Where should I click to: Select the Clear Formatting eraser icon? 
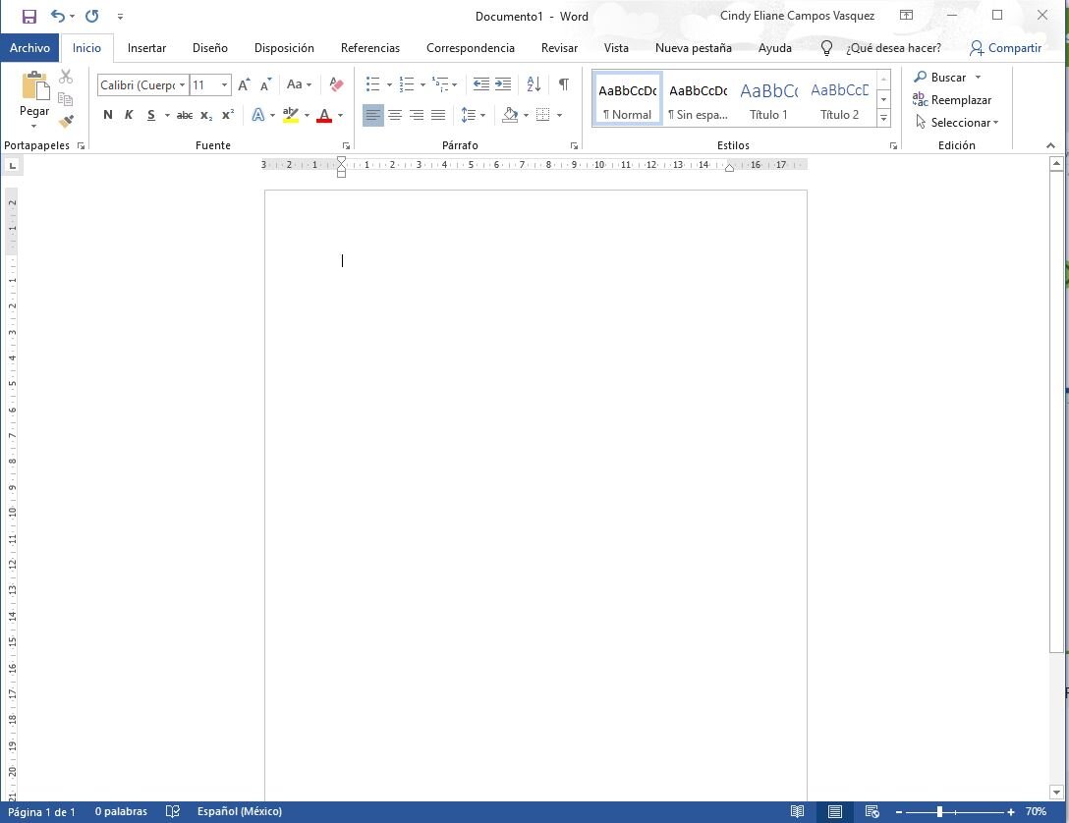click(336, 84)
